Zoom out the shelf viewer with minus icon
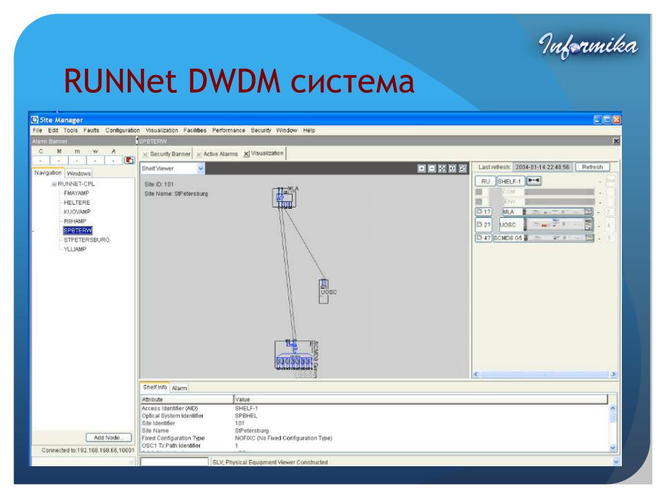664x498 pixels. pos(431,169)
